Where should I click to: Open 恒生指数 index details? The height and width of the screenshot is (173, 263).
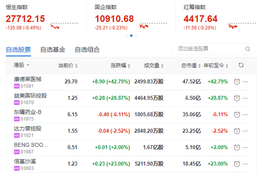click(x=17, y=7)
